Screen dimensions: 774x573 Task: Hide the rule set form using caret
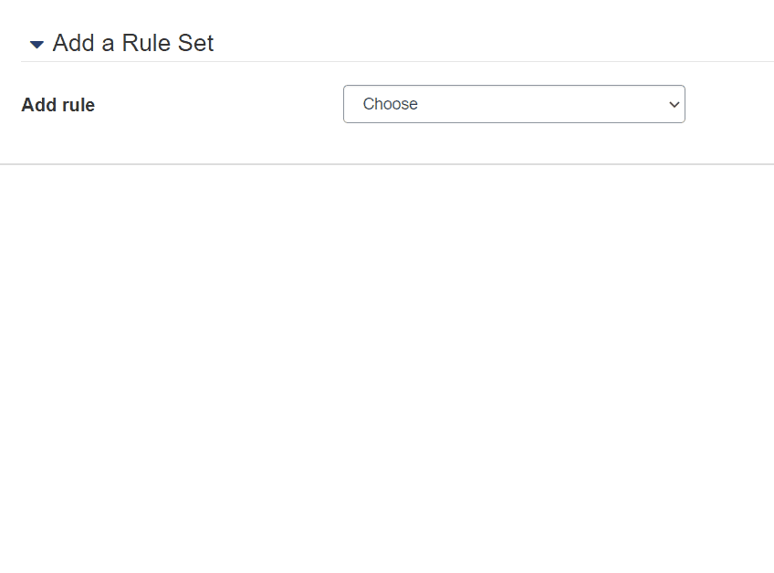(37, 44)
